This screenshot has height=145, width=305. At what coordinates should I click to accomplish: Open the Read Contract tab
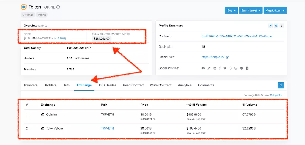[x=134, y=85]
